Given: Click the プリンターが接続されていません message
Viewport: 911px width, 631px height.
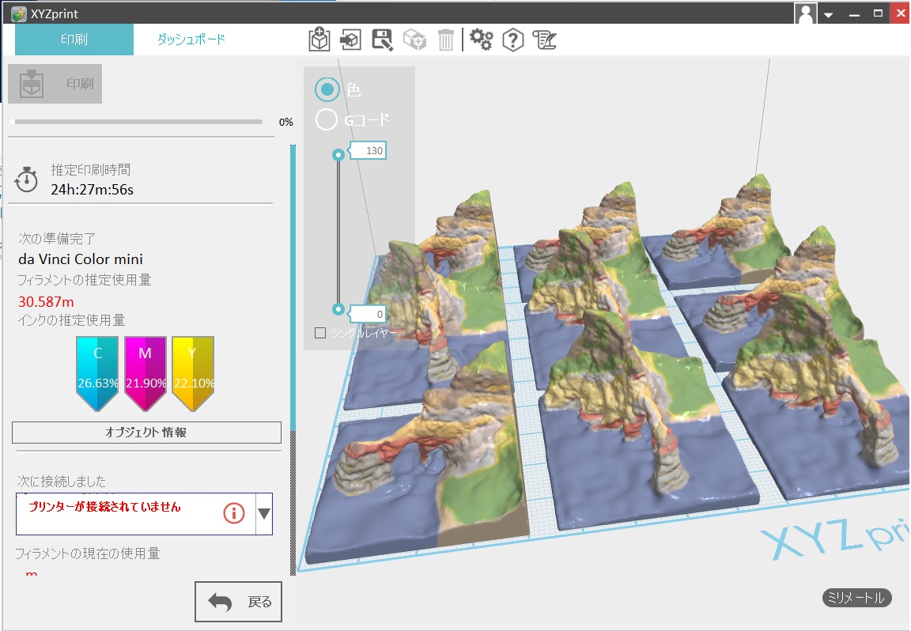Looking at the screenshot, I should (105, 507).
